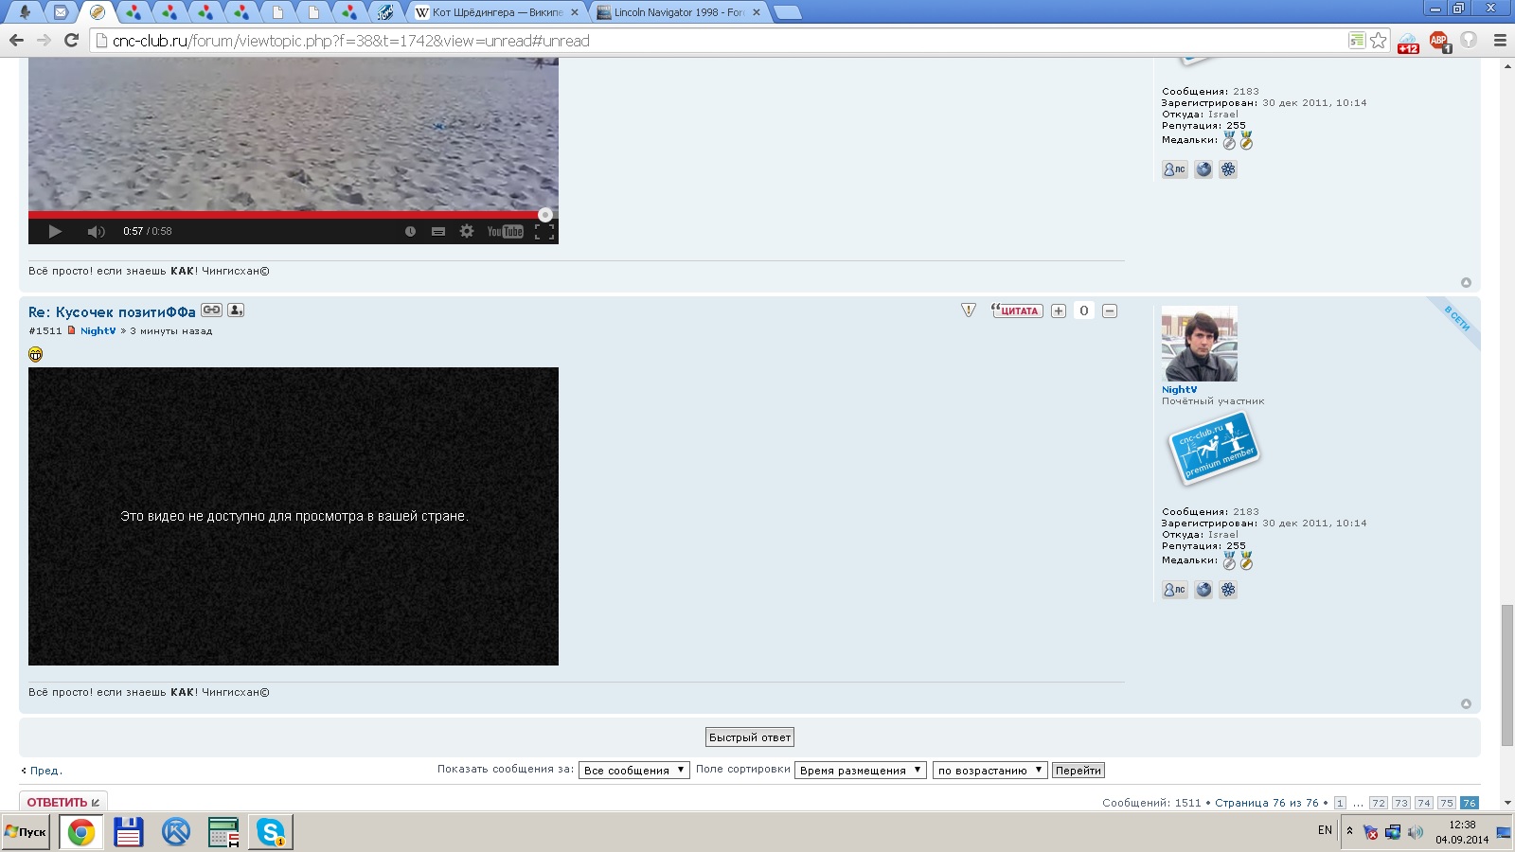Screen dimensions: 1515x852
Task: Close the Lincoln Navigator 1998 tab
Action: point(757,12)
